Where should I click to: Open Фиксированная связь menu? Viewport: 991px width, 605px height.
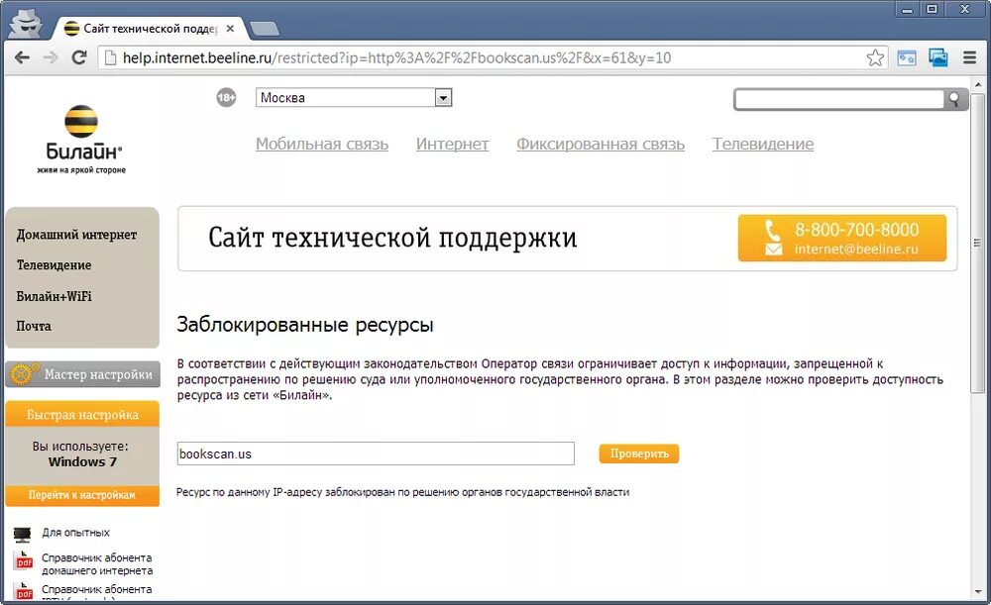(601, 144)
